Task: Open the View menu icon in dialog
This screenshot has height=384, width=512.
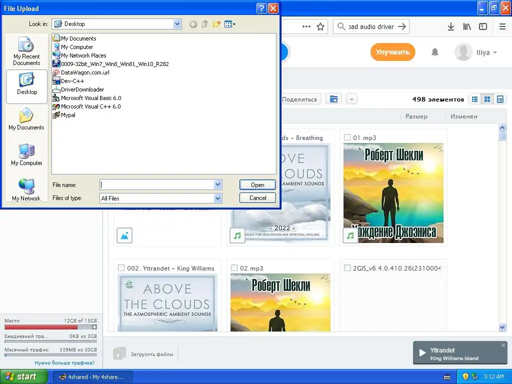Action: point(230,24)
